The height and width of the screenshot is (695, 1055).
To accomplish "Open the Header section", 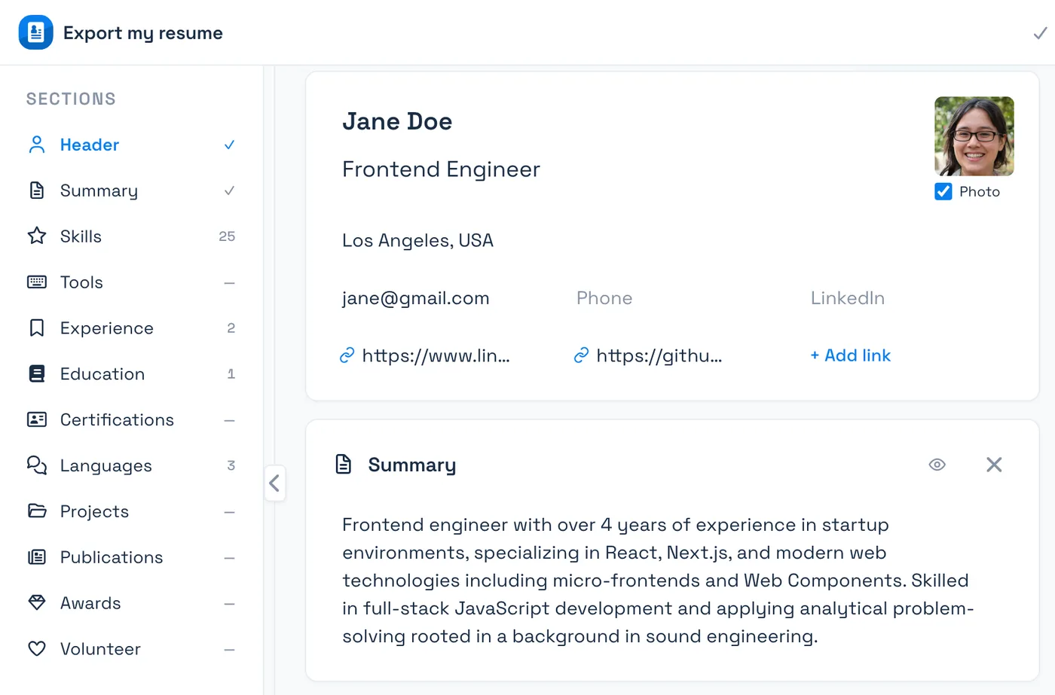I will coord(132,145).
